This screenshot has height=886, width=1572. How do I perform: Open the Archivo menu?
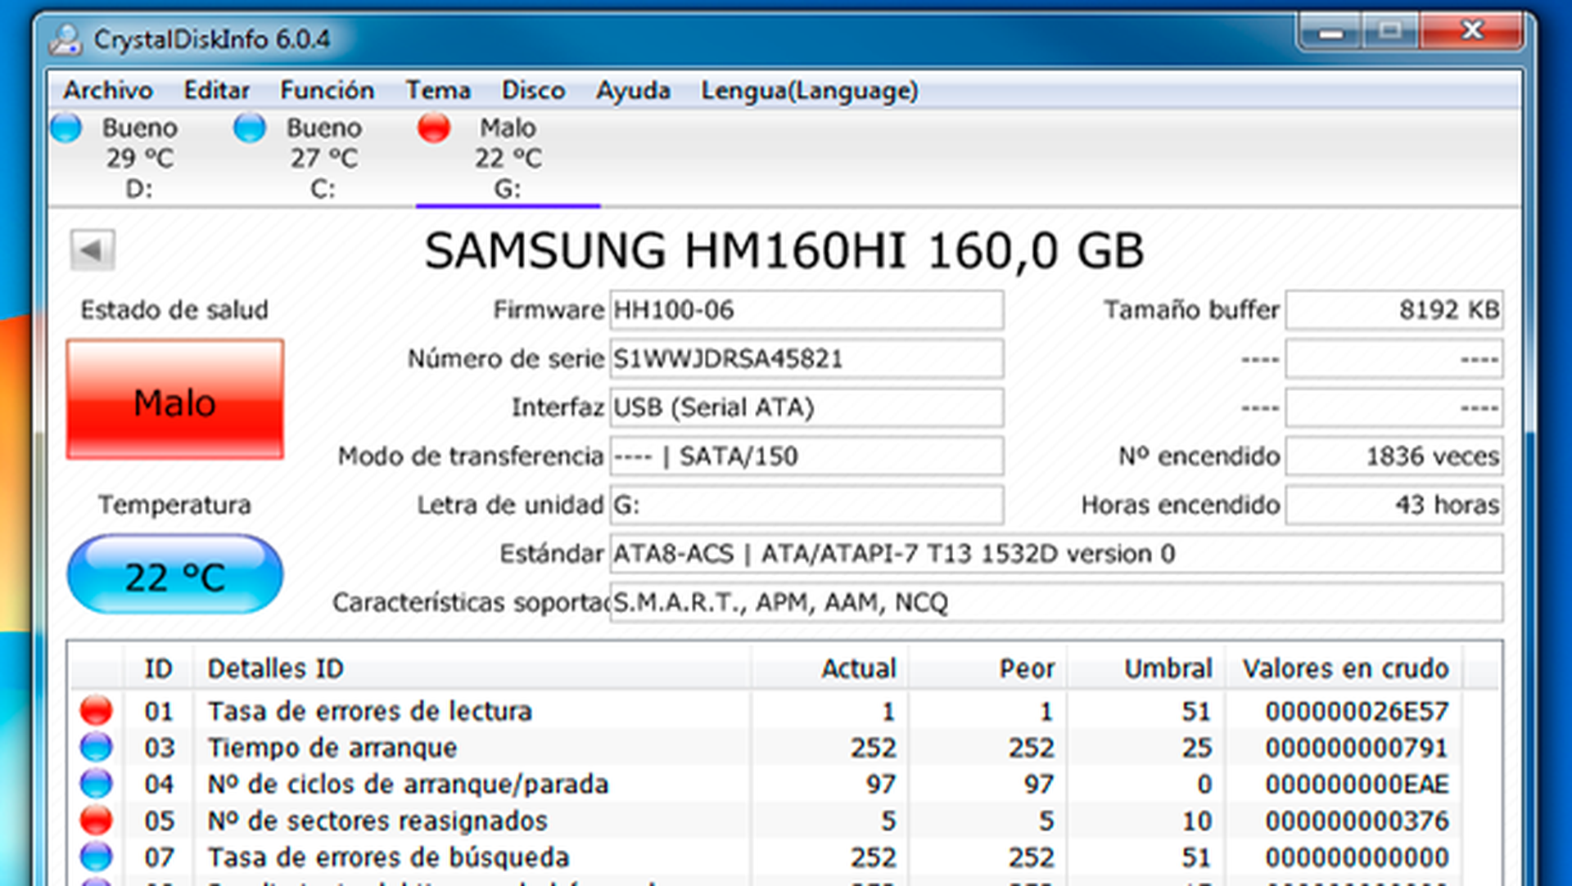pyautogui.click(x=108, y=90)
